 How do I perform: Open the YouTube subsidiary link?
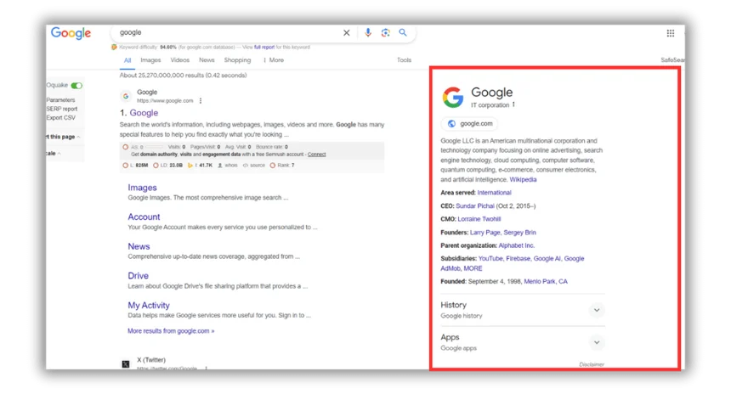[490, 258]
